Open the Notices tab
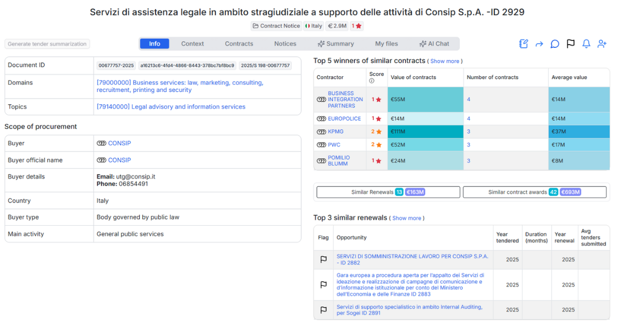This screenshot has width=624, height=326. click(x=285, y=44)
